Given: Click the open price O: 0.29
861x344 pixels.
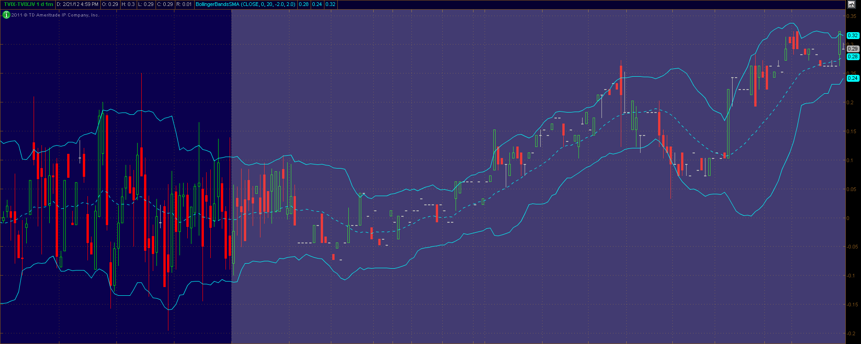Looking at the screenshot, I should coord(110,4).
